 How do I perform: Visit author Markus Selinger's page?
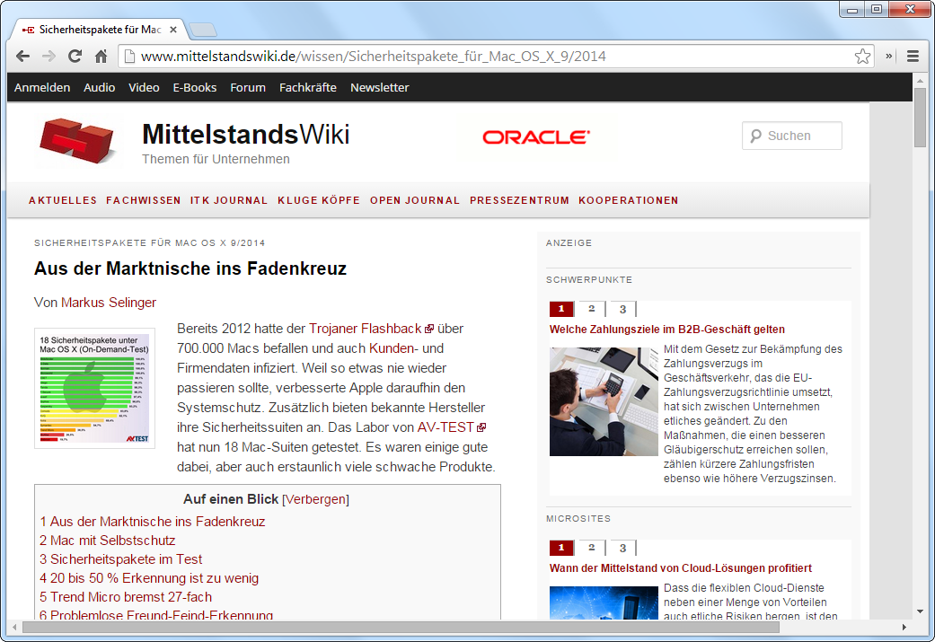[108, 302]
